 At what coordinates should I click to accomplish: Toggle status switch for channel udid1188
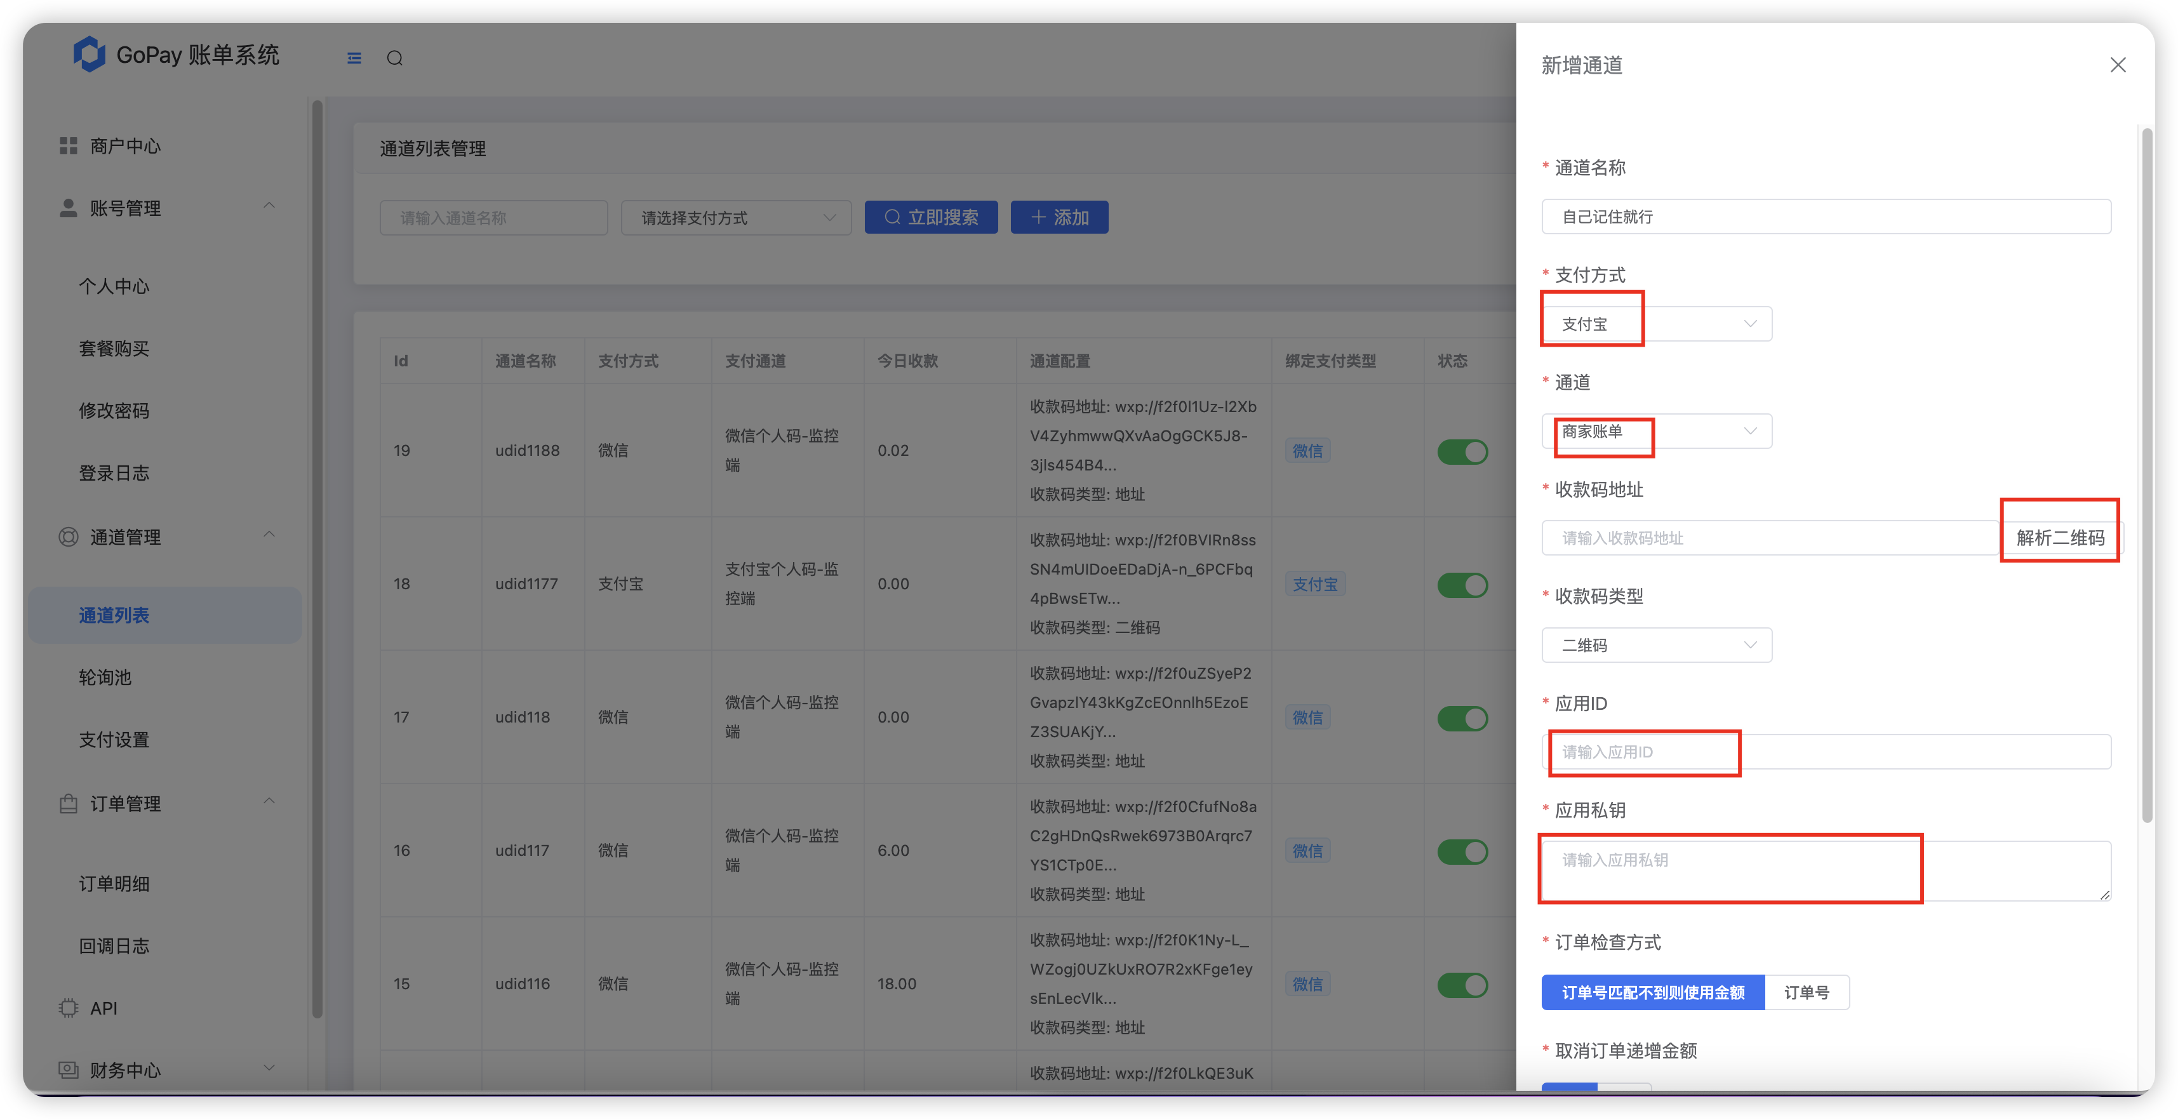(x=1463, y=451)
